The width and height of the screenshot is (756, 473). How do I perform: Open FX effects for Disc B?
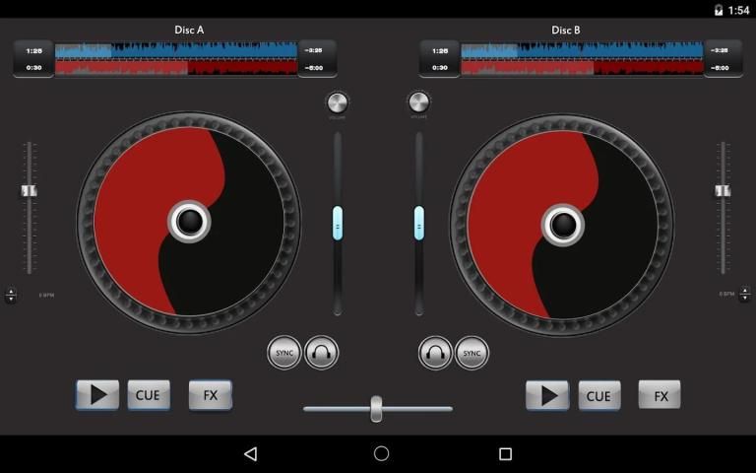tap(660, 395)
